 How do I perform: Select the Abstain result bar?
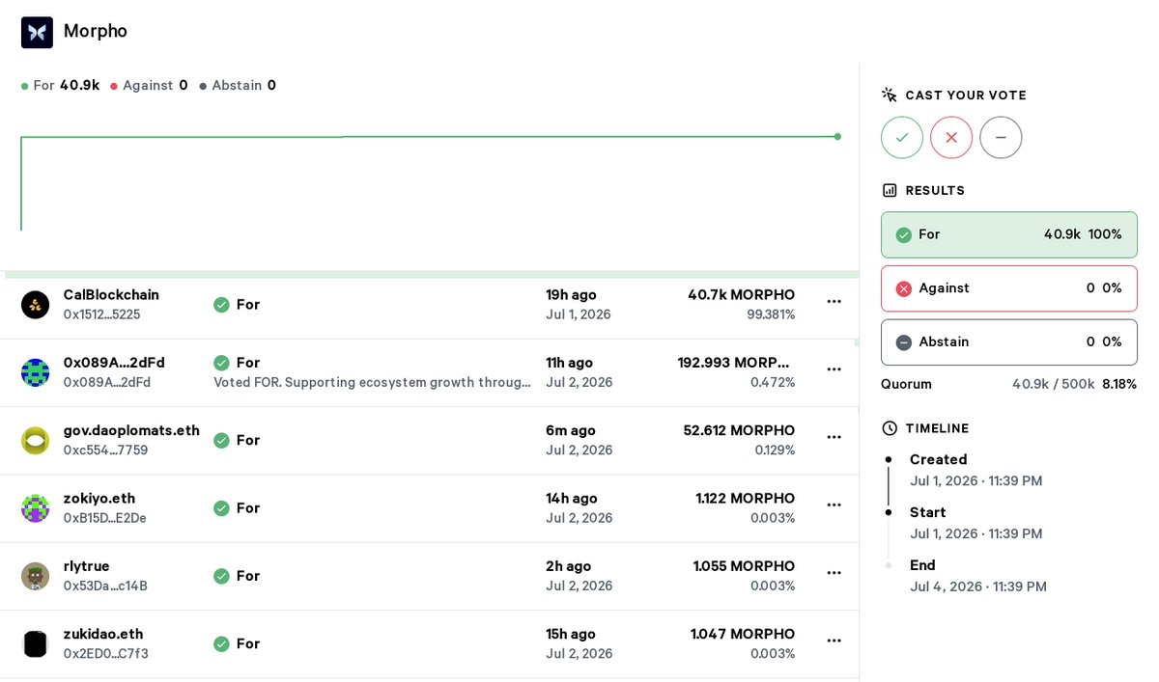pos(1009,342)
